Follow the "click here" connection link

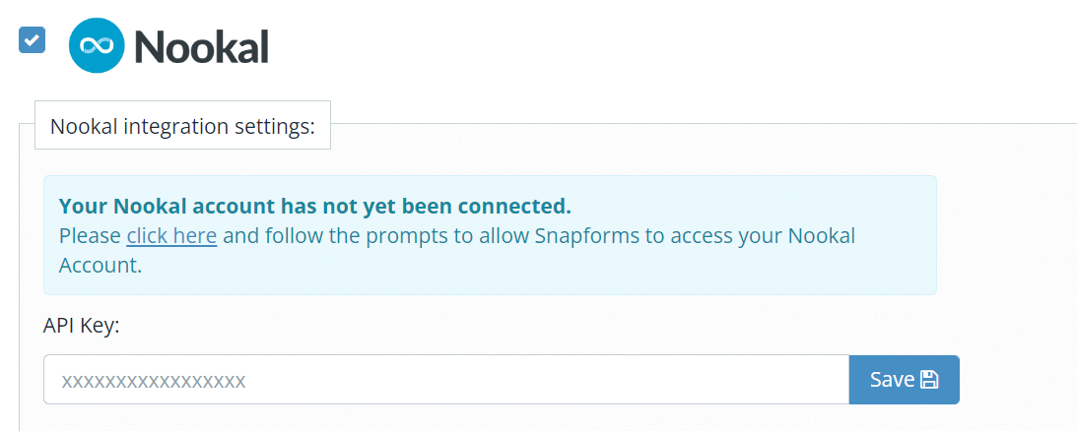[171, 235]
